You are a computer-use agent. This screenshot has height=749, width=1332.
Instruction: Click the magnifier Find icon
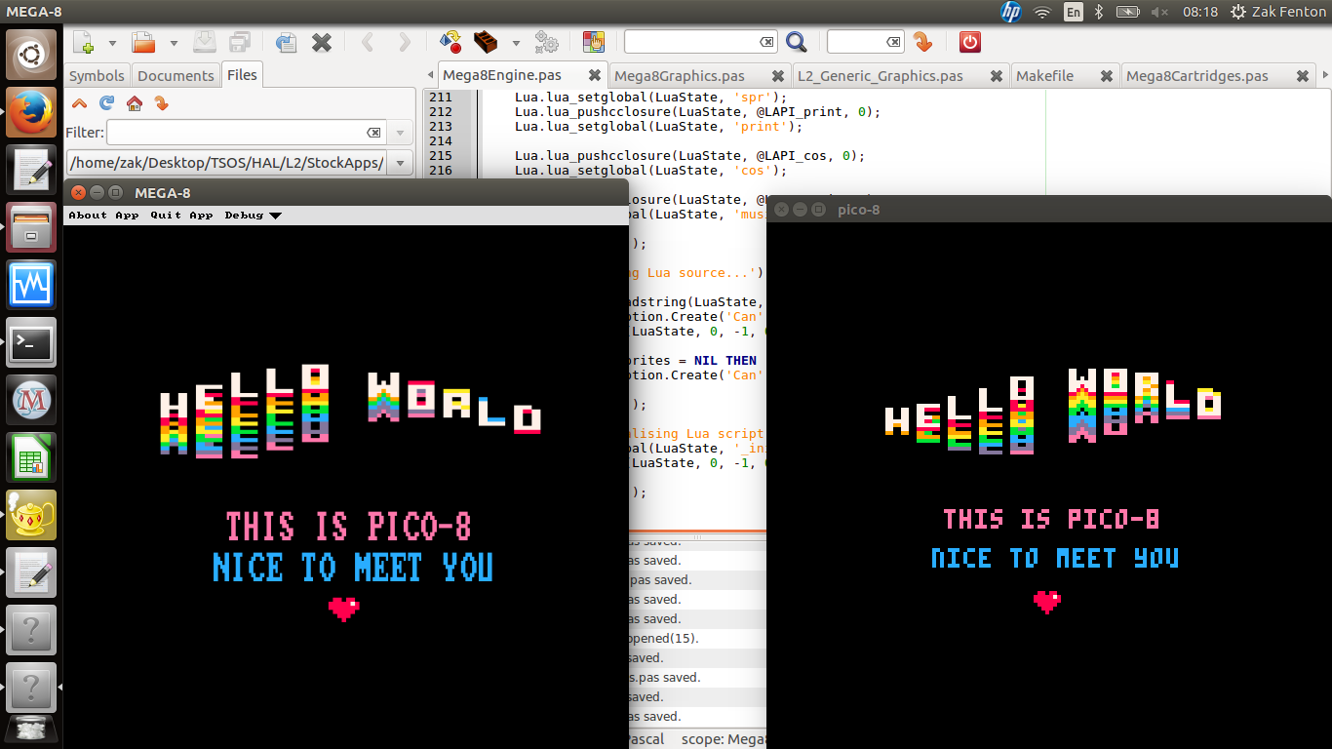coord(797,42)
